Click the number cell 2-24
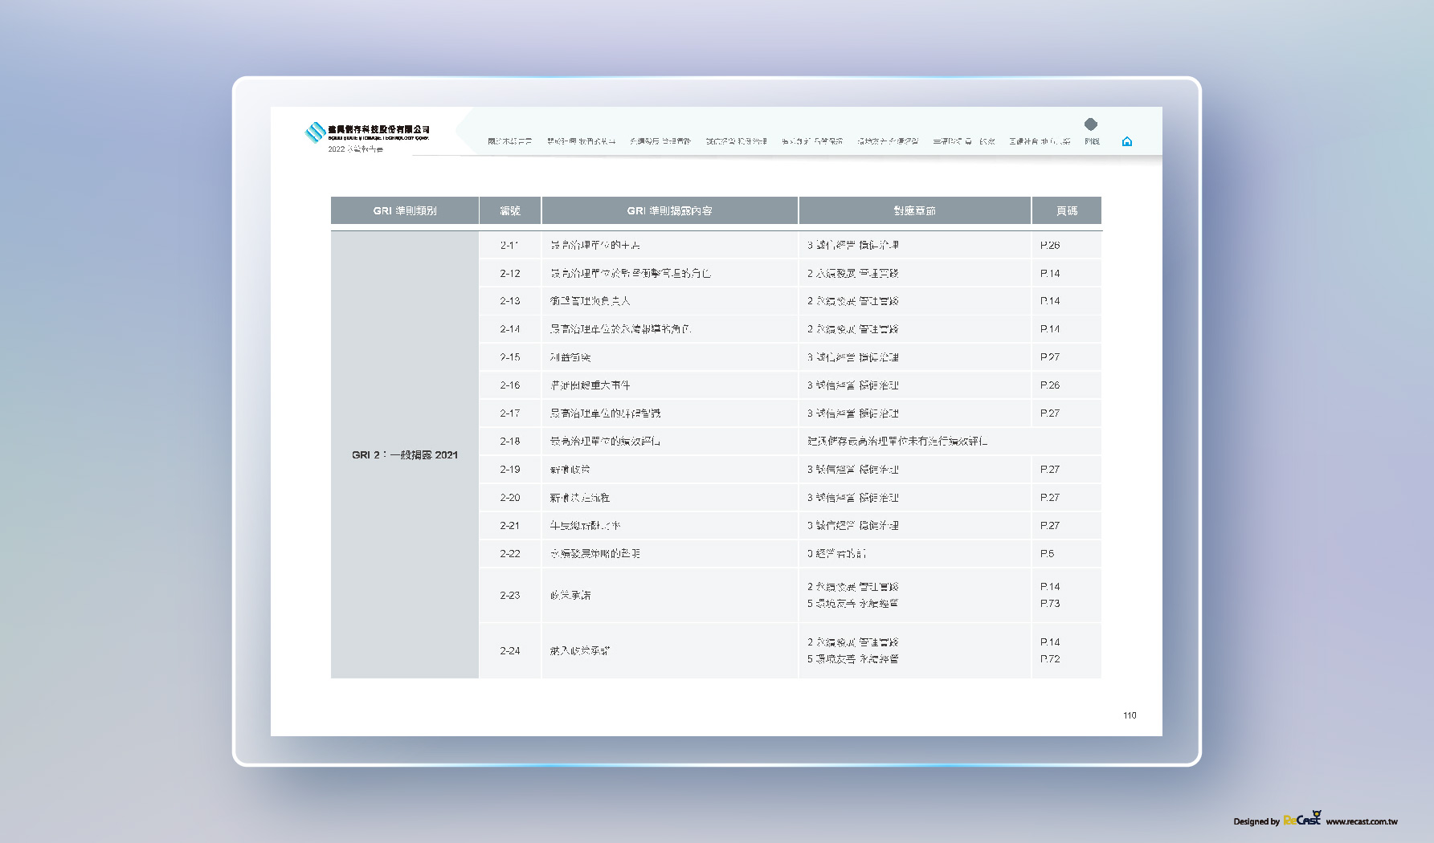 coord(510,651)
